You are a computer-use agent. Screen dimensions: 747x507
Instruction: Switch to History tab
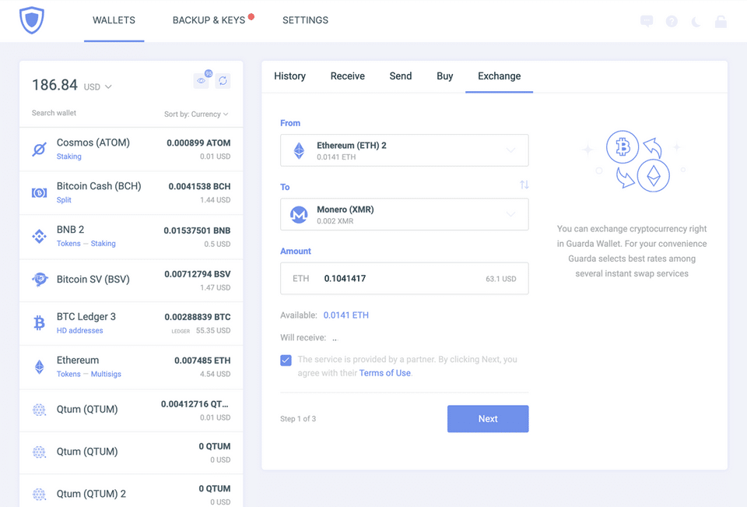tap(289, 76)
